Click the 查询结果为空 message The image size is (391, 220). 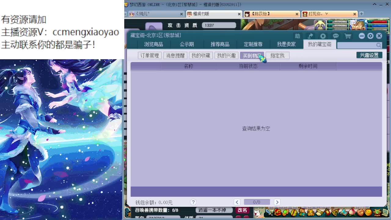[256, 129]
